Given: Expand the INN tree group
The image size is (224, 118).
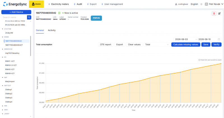Looking at the screenshot, I should tap(3, 106).
